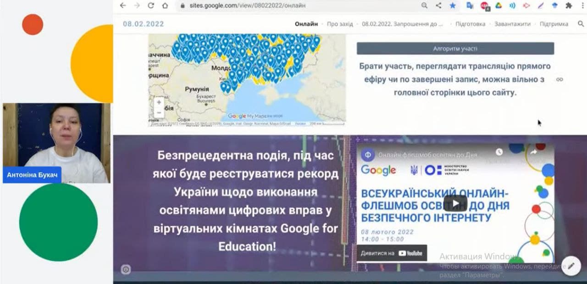Go to the 'Підтримка' page
Image resolution: width=587 pixels, height=284 pixels.
coord(554,24)
